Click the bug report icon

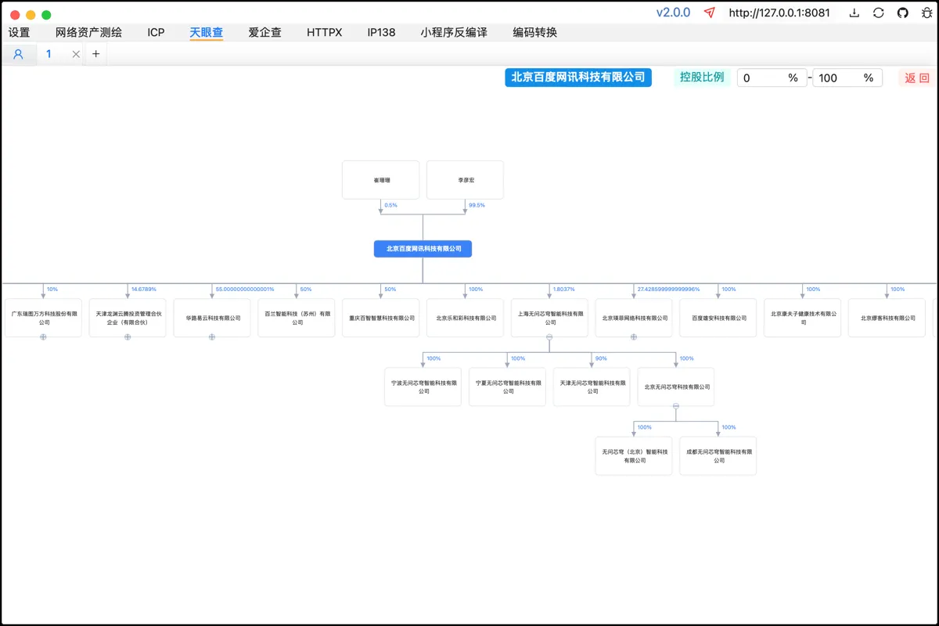[926, 13]
